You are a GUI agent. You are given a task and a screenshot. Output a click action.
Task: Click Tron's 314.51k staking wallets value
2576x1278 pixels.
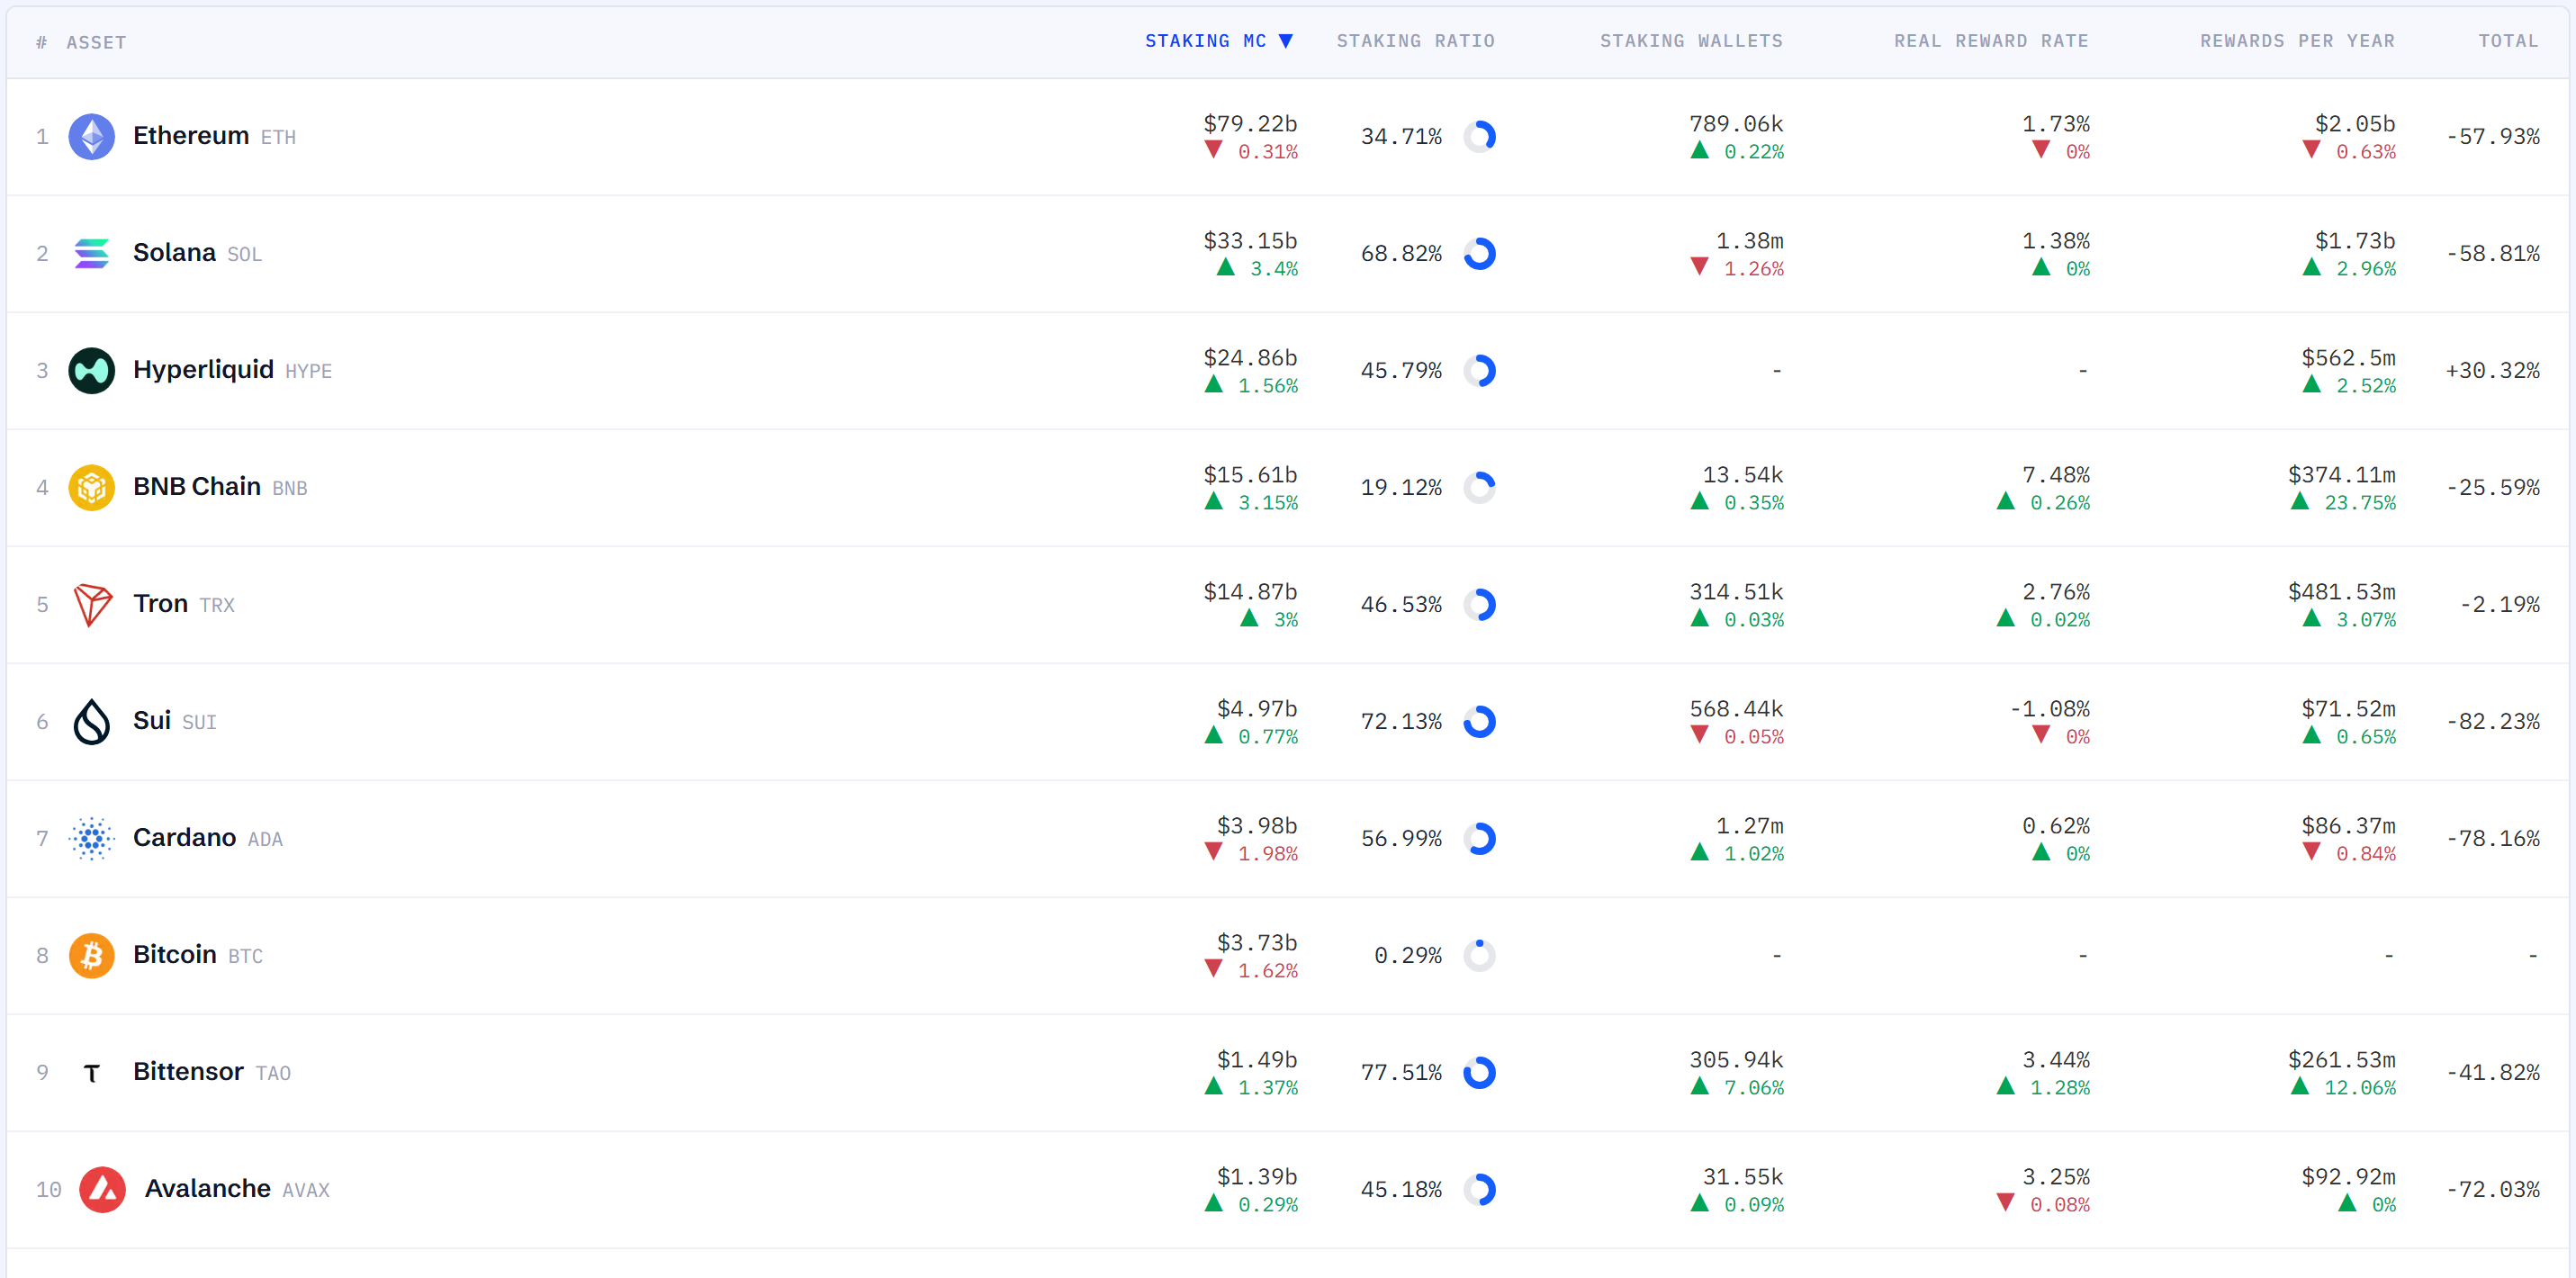tap(1736, 591)
